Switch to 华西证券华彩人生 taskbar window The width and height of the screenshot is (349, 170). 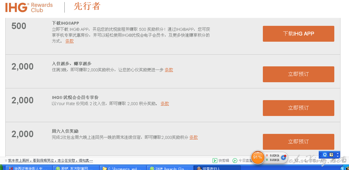point(29,168)
